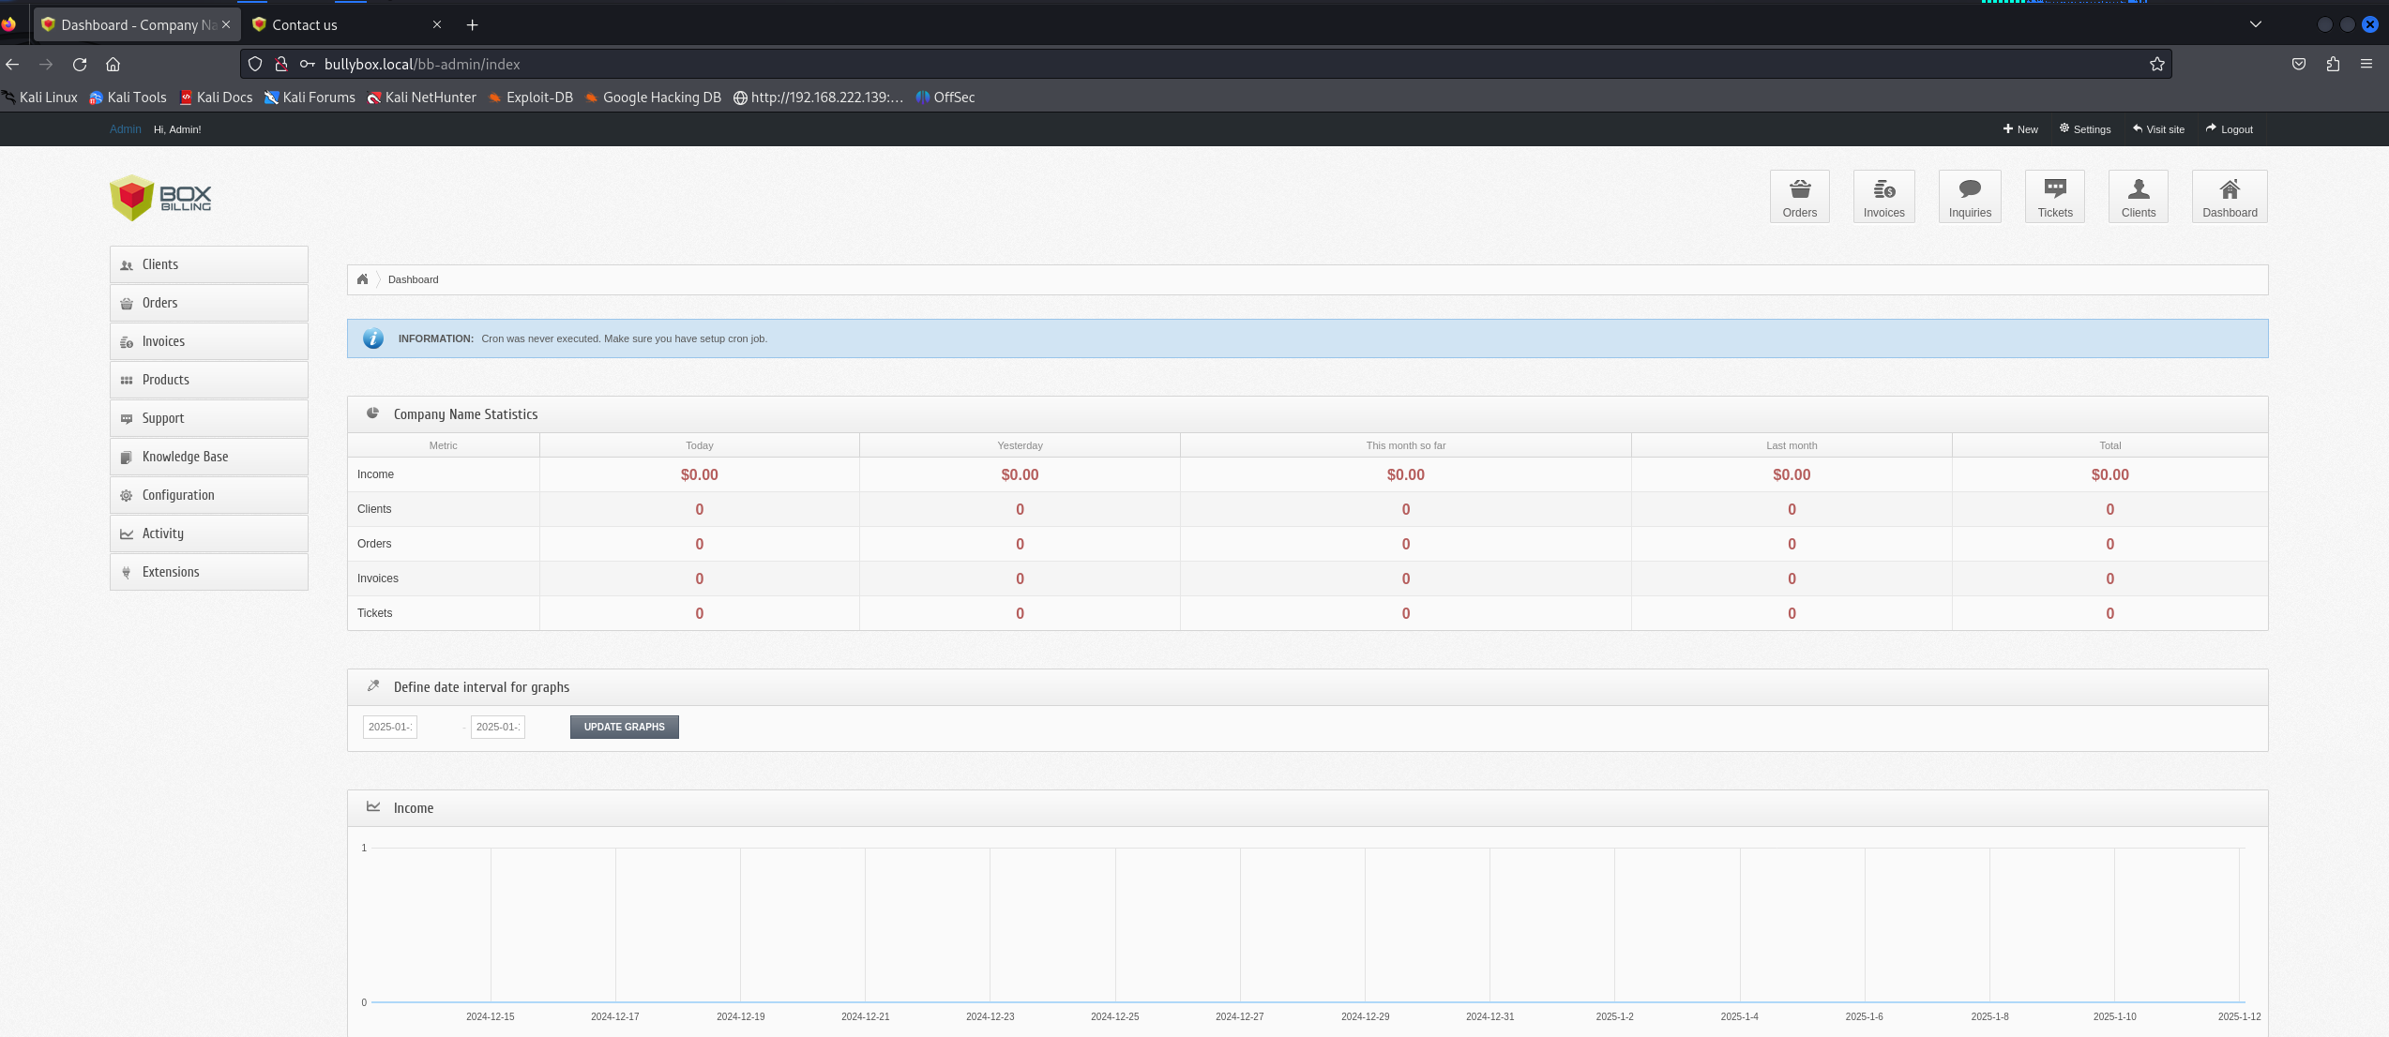Open the Exploit-DB bookmark

(530, 98)
